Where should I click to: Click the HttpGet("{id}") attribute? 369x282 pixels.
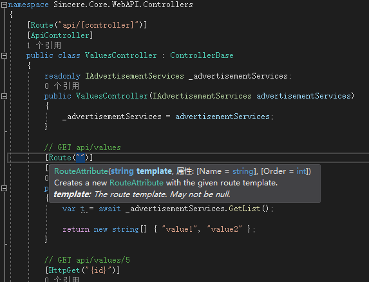tap(82, 270)
